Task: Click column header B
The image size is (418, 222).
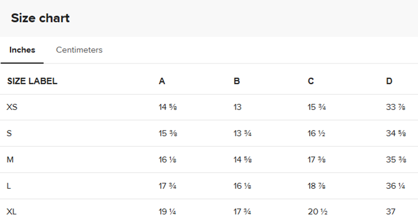Action: pyautogui.click(x=237, y=81)
